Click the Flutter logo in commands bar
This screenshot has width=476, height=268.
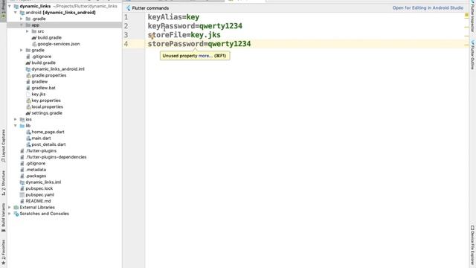(128, 8)
